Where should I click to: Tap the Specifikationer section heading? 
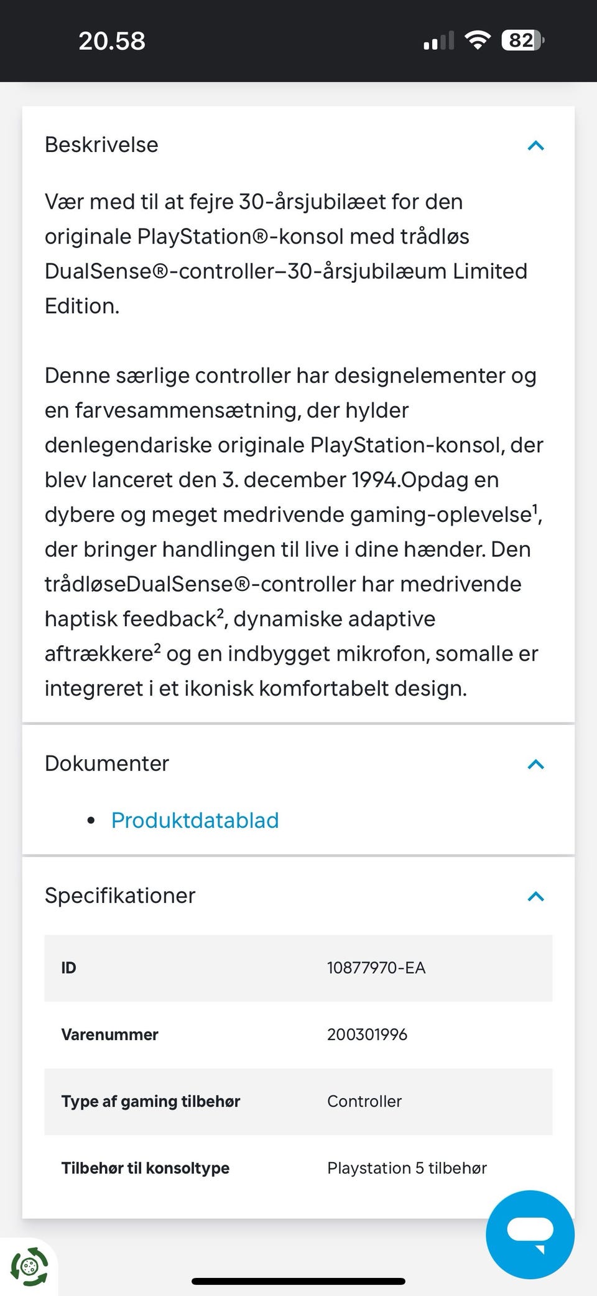(x=120, y=896)
